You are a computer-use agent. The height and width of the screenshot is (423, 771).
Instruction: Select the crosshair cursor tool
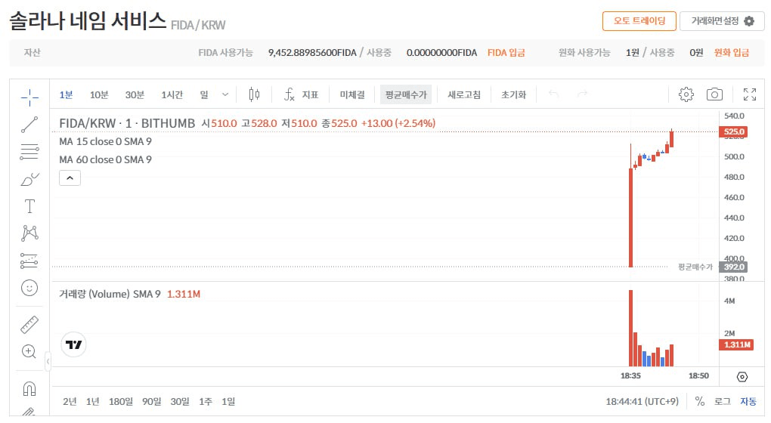[29, 97]
